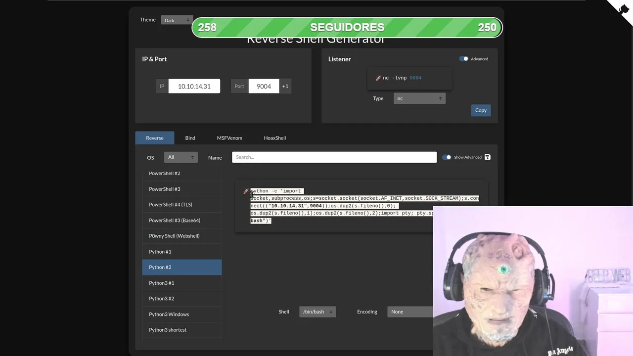Increment port with the +1 button
The width and height of the screenshot is (633, 356).
click(x=285, y=86)
